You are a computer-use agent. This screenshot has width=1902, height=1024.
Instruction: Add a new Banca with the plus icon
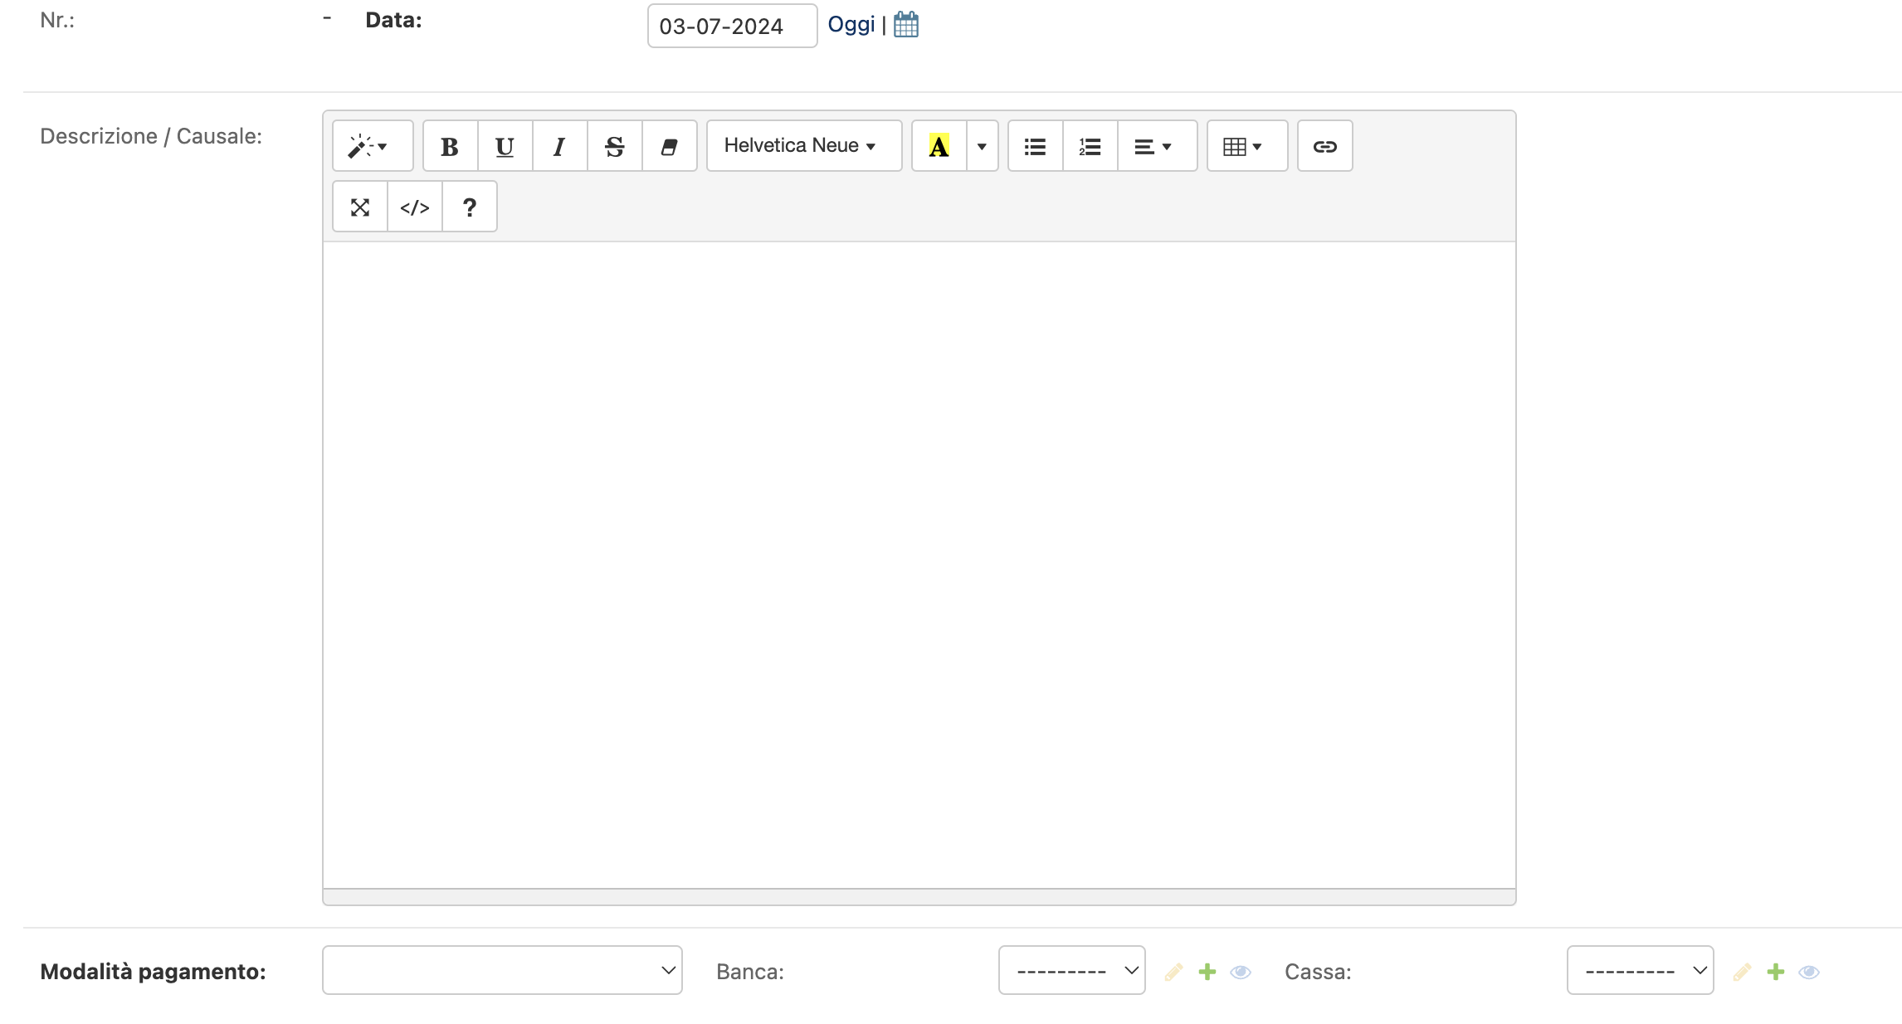[x=1207, y=972]
